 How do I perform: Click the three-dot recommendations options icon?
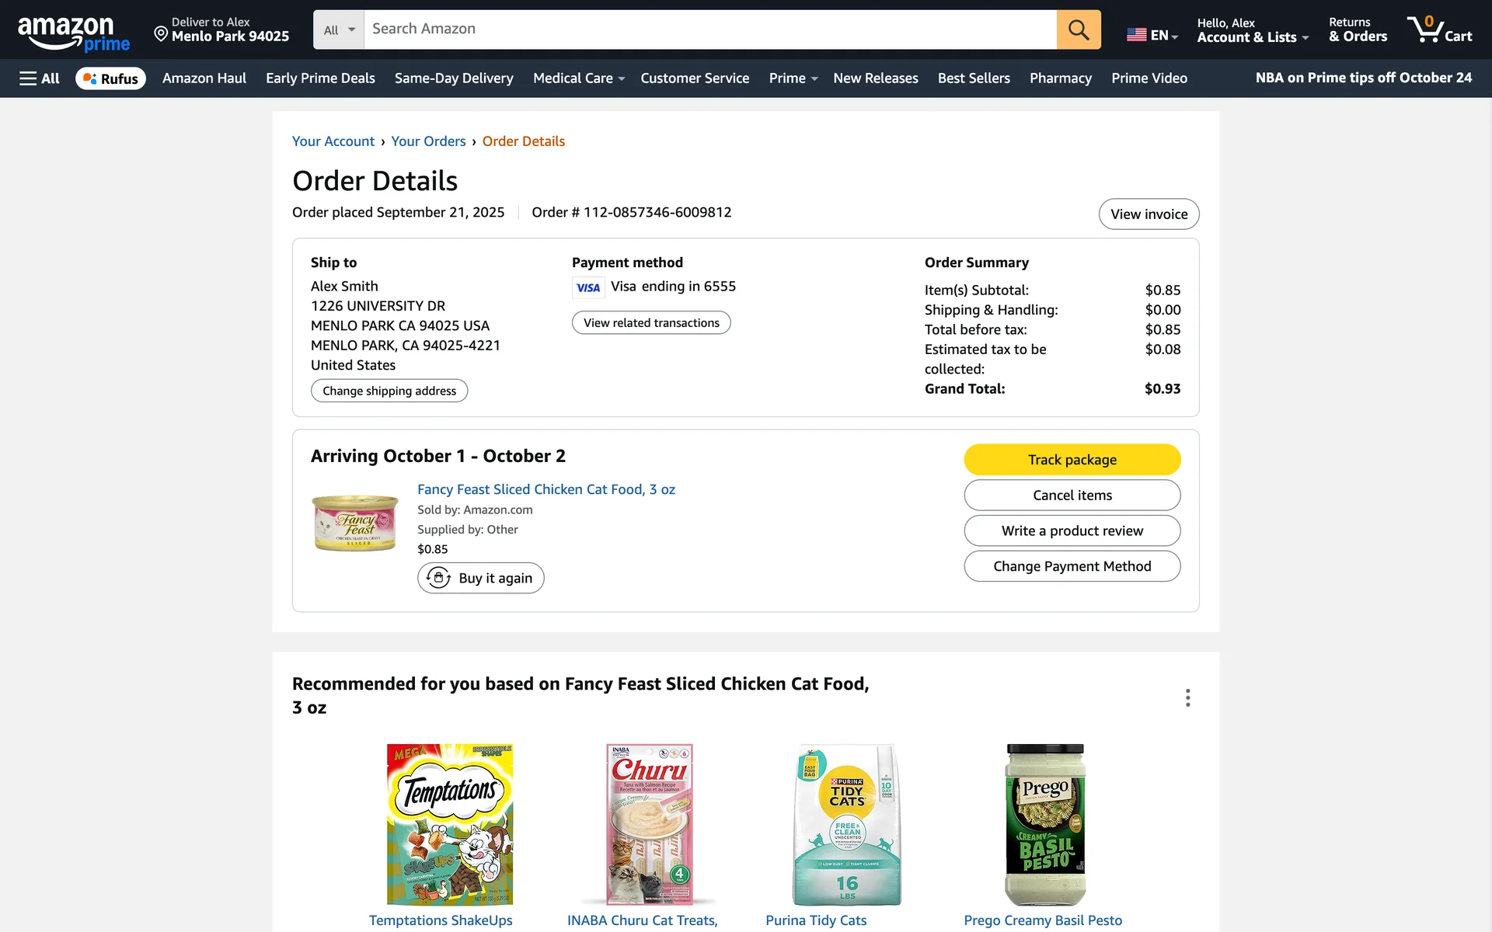[x=1187, y=697]
